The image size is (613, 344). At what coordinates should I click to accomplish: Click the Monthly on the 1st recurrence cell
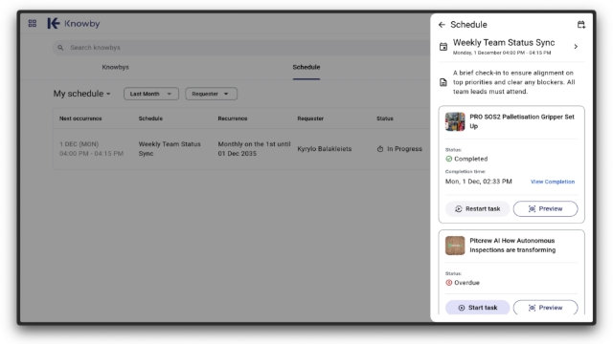(x=254, y=149)
